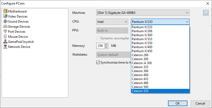This screenshot has height=108, width=212.
Task: Click the Mouse Device icon
Action: (5, 37)
